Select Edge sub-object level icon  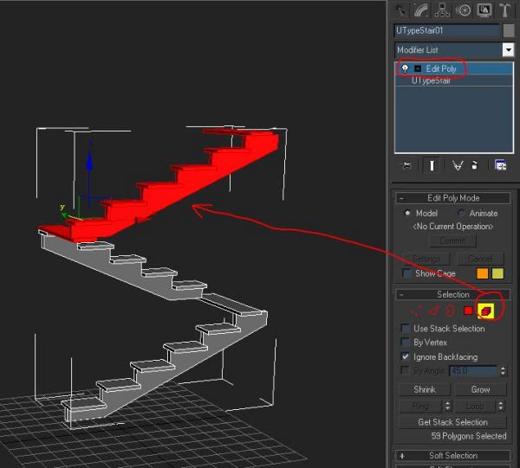click(433, 311)
